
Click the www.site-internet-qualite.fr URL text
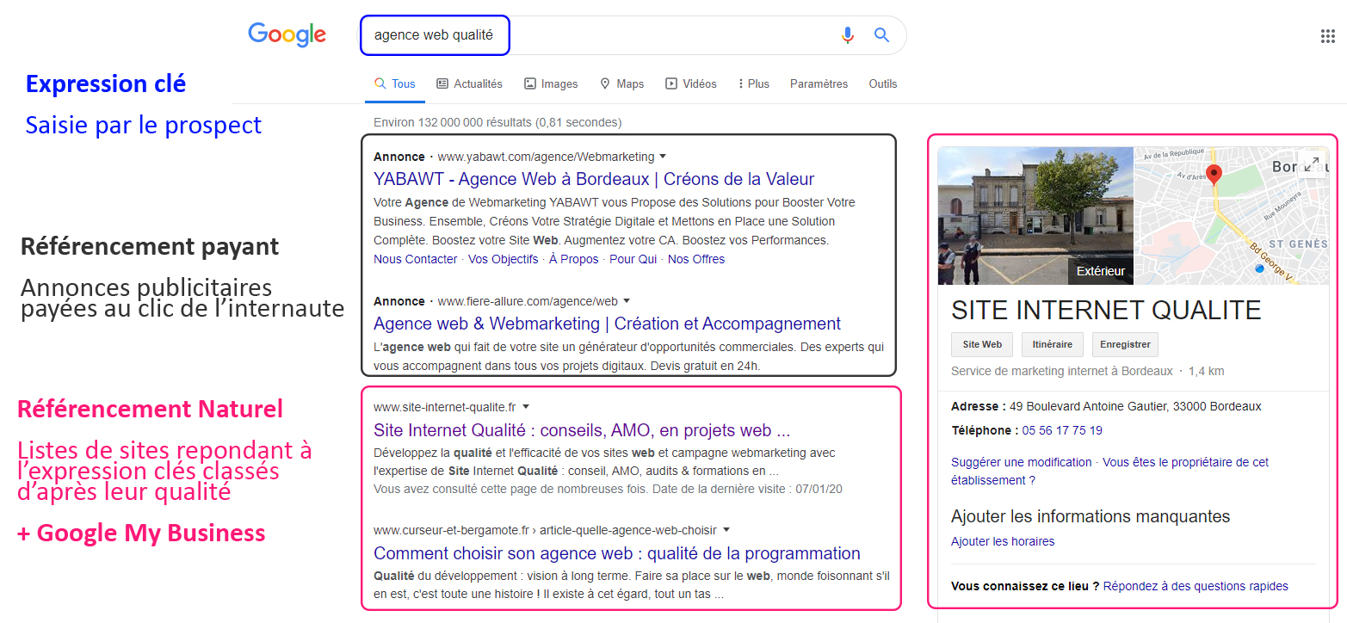click(444, 406)
